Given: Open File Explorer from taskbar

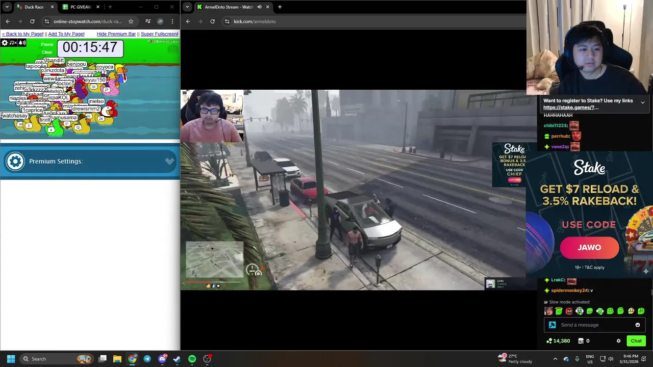Looking at the screenshot, I should (x=117, y=359).
